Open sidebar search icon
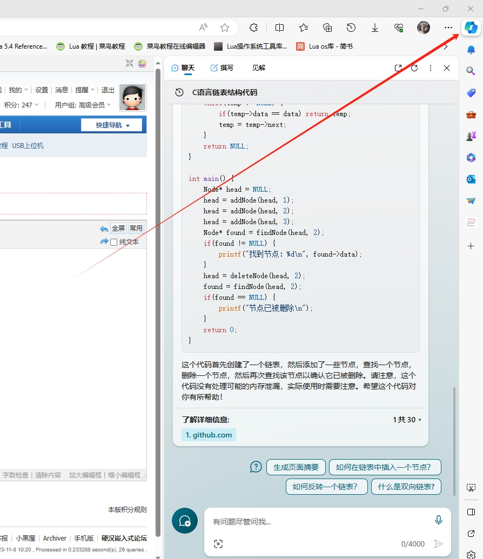Image resolution: width=483 pixels, height=559 pixels. pyautogui.click(x=471, y=71)
